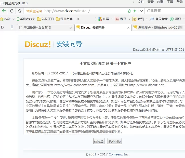The height and width of the screenshot is (158, 185).
Task: Click the mobile phone icon in tab bar
Action: 12,27
